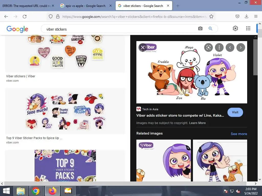
Task: Reload the current page
Action: [25, 17]
